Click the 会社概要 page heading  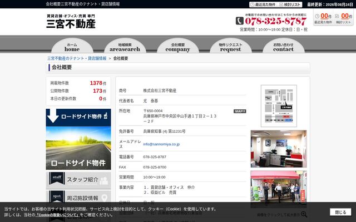pos(62,67)
